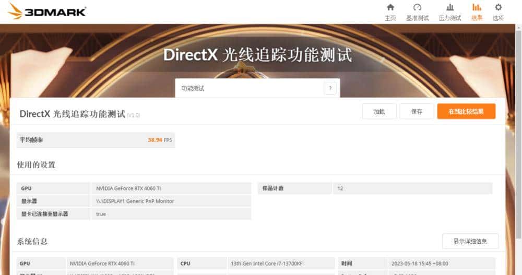Click the 系统信息 section heading
The height and width of the screenshot is (275, 522).
(32, 241)
